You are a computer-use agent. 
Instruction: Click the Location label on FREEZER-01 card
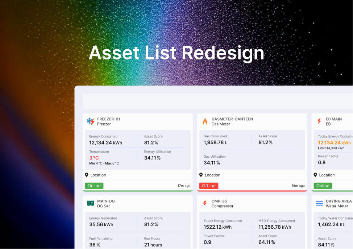point(98,175)
